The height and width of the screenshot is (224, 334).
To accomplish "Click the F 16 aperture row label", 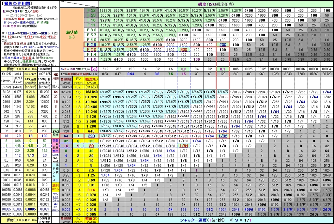I will pos(91,20).
